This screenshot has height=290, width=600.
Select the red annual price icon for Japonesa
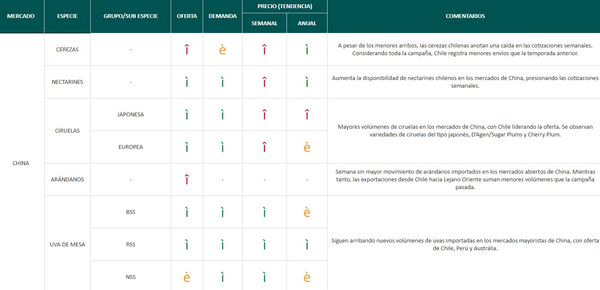(307, 115)
